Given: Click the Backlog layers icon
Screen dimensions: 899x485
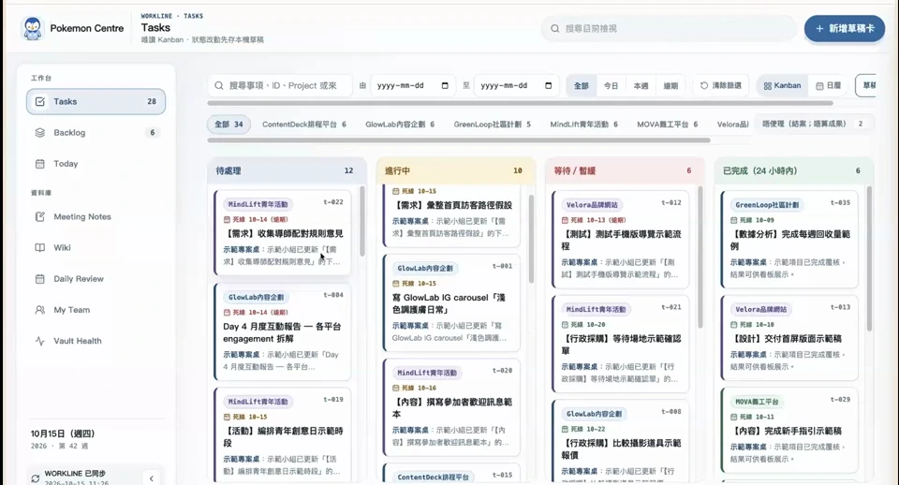Looking at the screenshot, I should click(39, 132).
